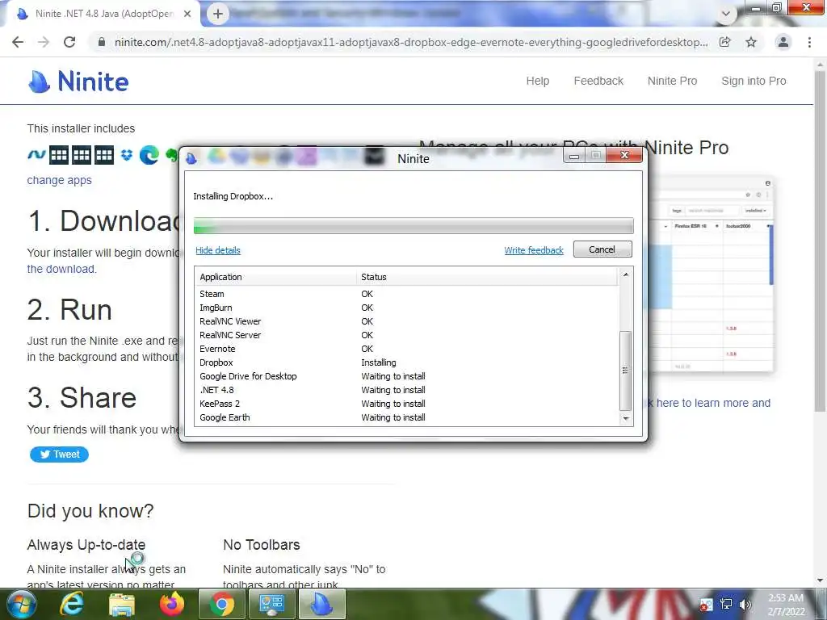Click the browser forward arrow
The image size is (827, 620).
(x=44, y=42)
